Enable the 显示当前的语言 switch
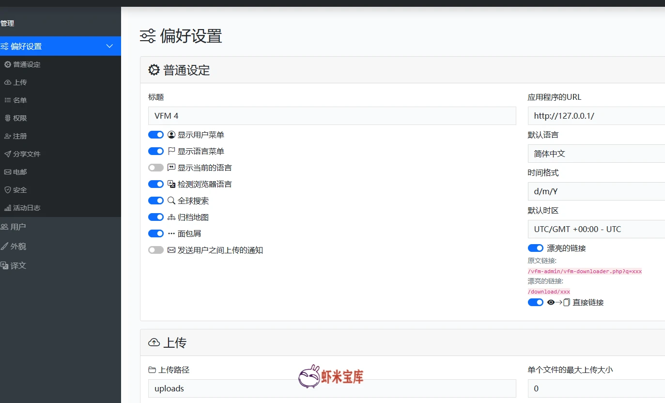The image size is (665, 403). click(156, 168)
